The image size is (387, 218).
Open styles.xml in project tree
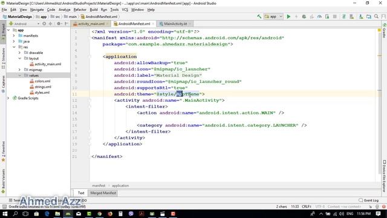[42, 93]
